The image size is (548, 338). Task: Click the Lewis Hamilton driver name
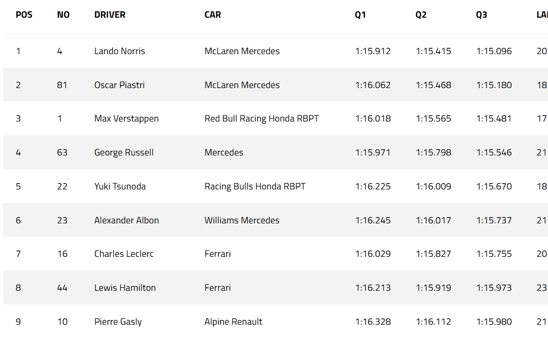[x=125, y=288]
